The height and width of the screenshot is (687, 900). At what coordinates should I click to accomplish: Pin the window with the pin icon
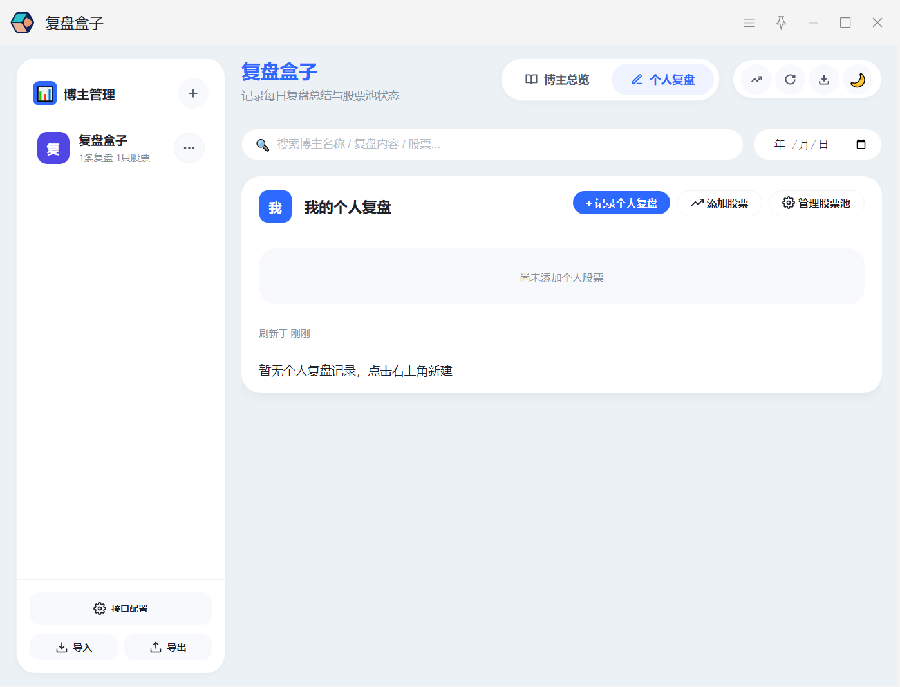click(x=781, y=23)
